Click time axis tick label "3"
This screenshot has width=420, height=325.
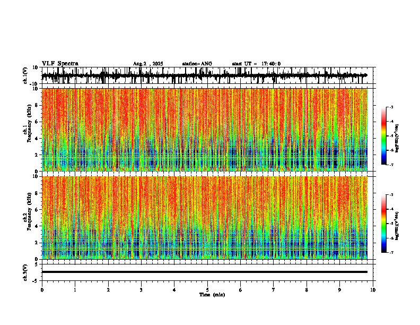[x=141, y=290]
